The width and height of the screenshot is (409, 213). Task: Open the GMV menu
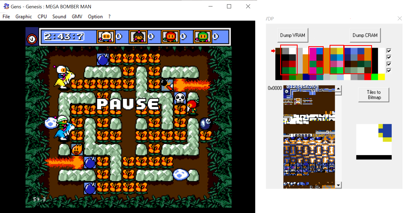[x=77, y=17]
